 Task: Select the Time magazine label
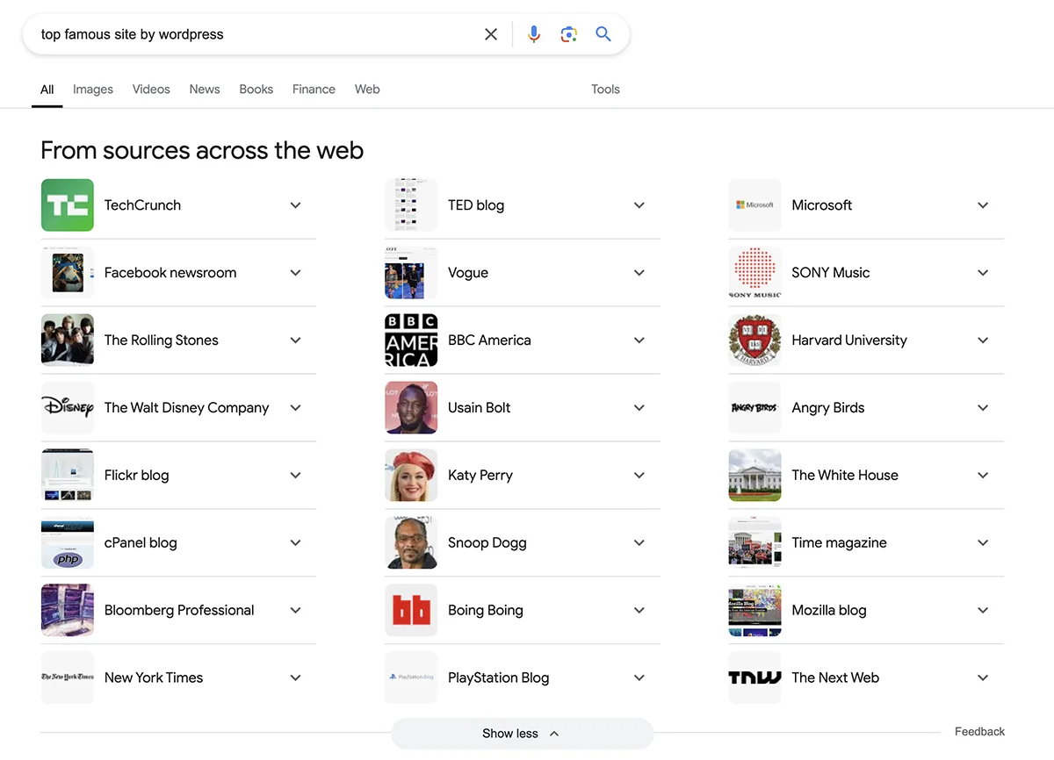[x=839, y=543]
